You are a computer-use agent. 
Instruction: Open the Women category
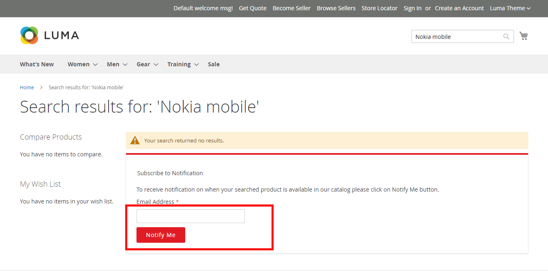[x=79, y=64]
